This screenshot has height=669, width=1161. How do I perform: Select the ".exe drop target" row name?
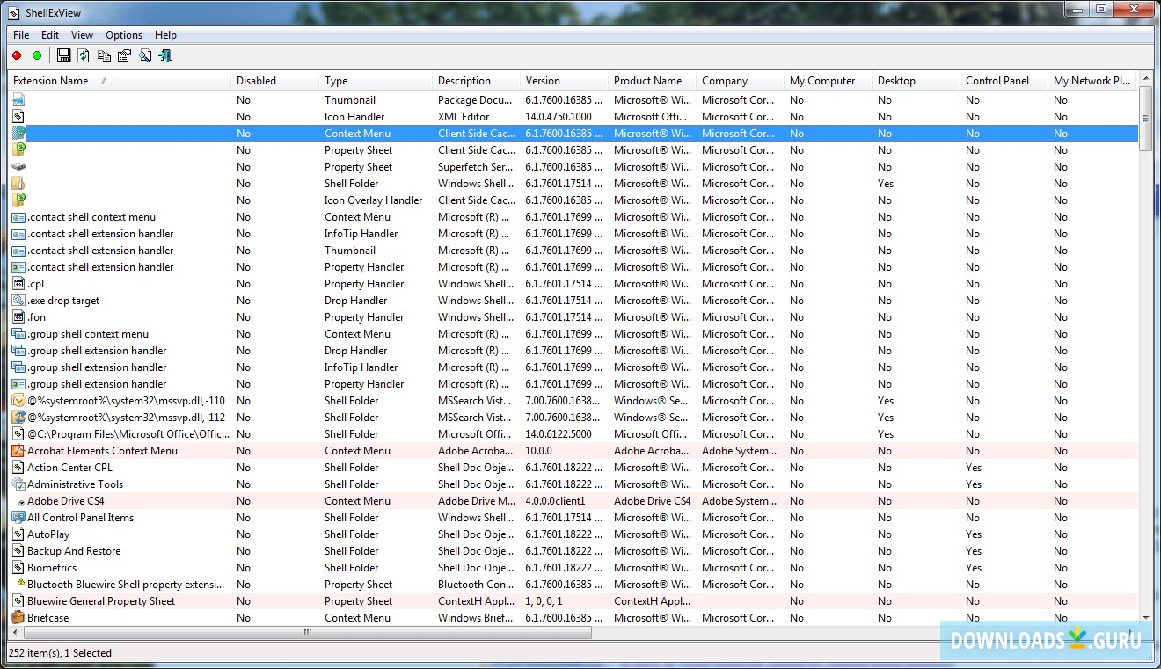[63, 301]
